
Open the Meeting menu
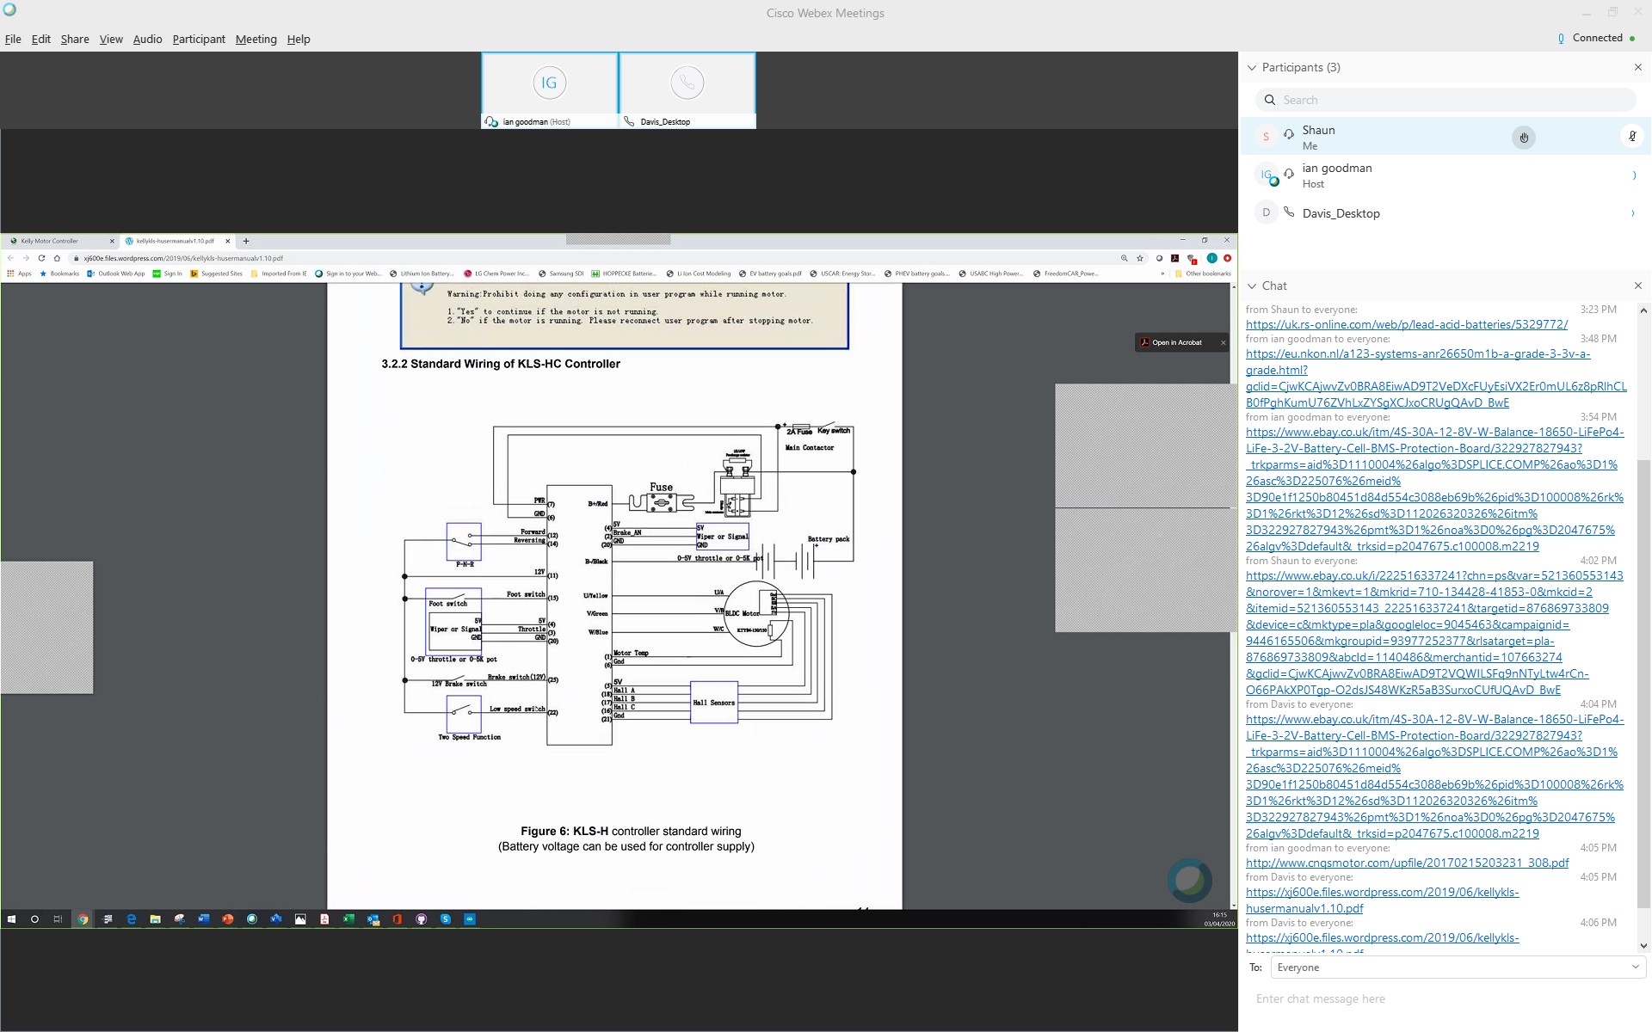coord(256,40)
